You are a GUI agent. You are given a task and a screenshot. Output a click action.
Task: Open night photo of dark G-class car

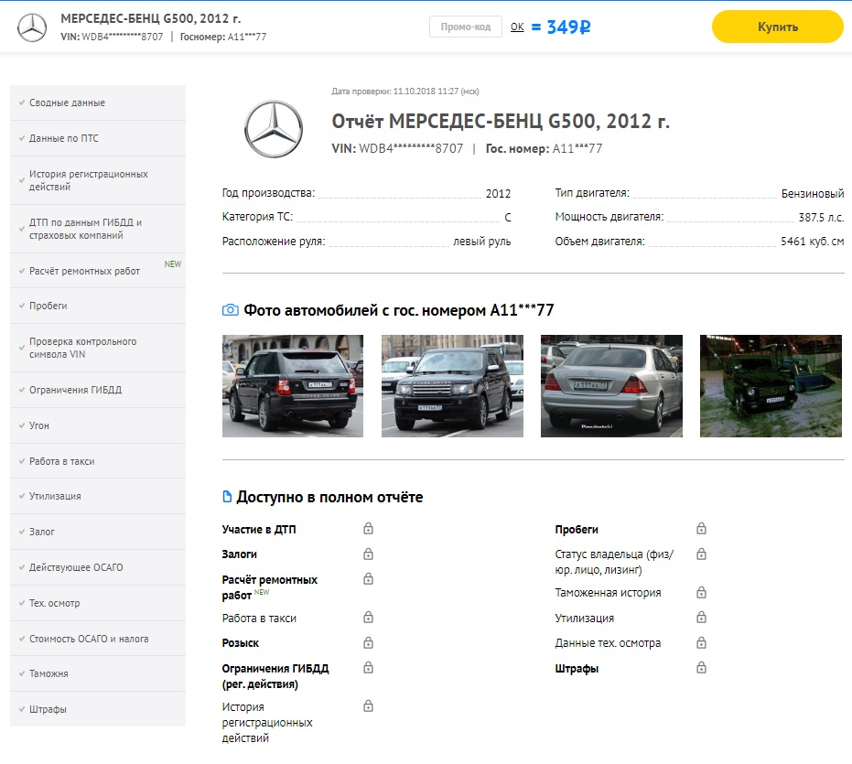[771, 386]
